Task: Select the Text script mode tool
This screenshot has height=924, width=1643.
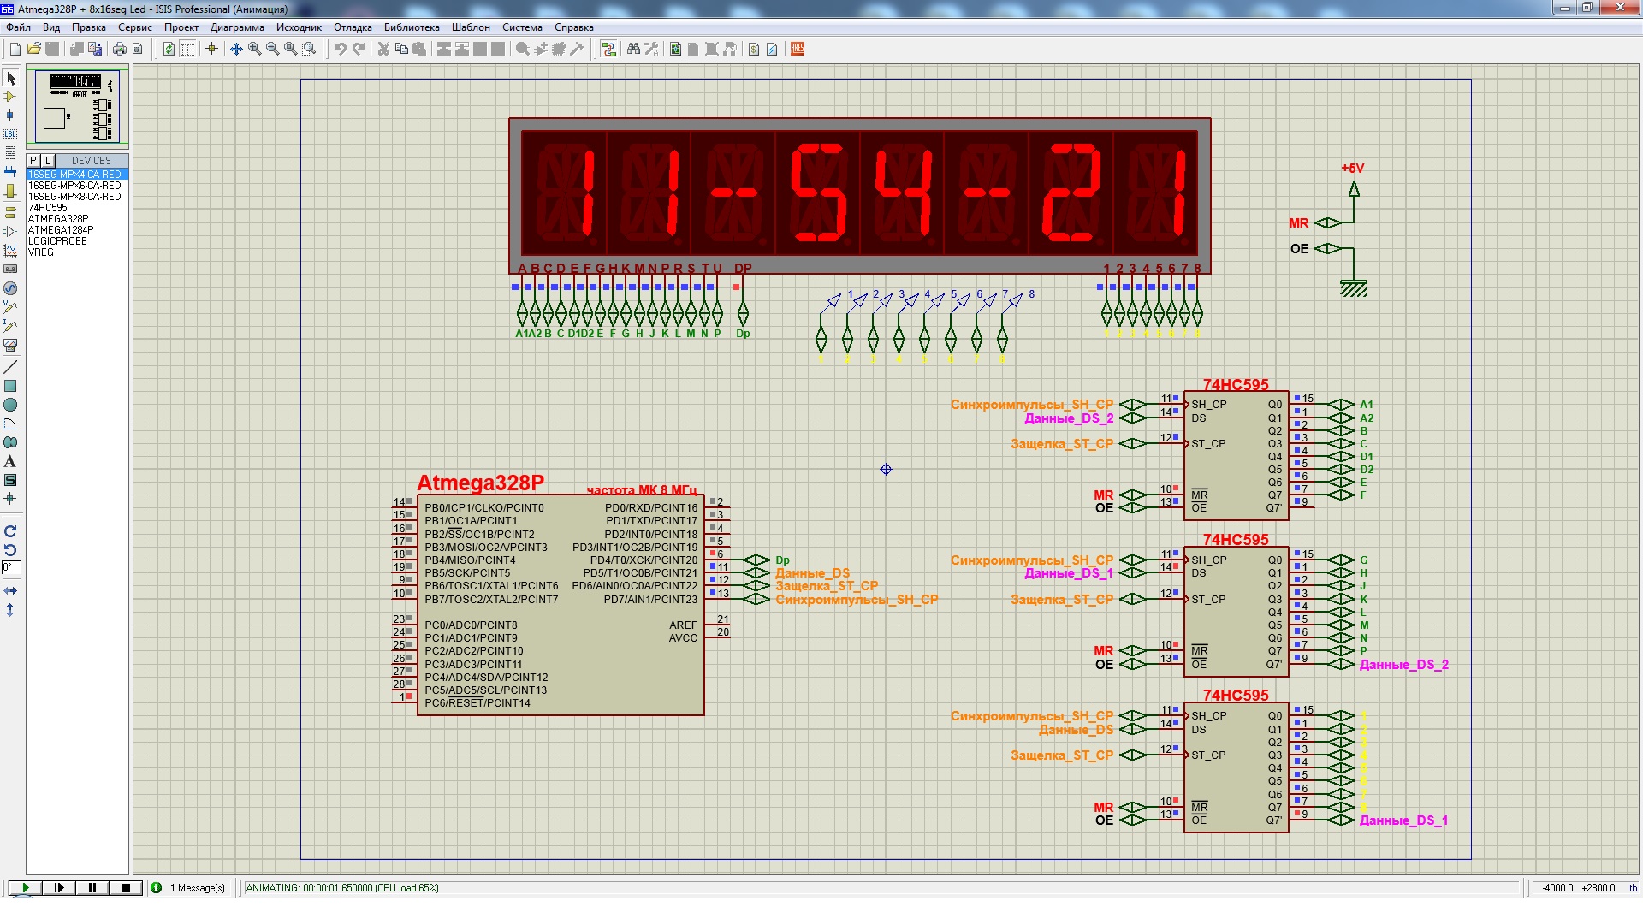Action: pyautogui.click(x=10, y=152)
